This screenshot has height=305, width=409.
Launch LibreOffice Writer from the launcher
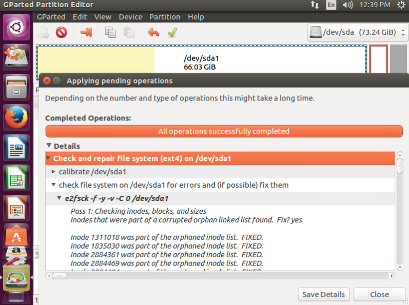pyautogui.click(x=16, y=148)
